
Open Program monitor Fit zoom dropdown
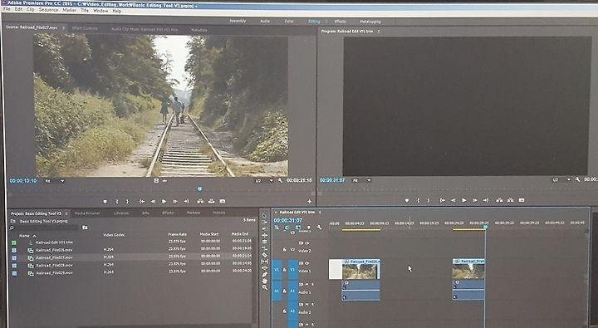click(361, 180)
